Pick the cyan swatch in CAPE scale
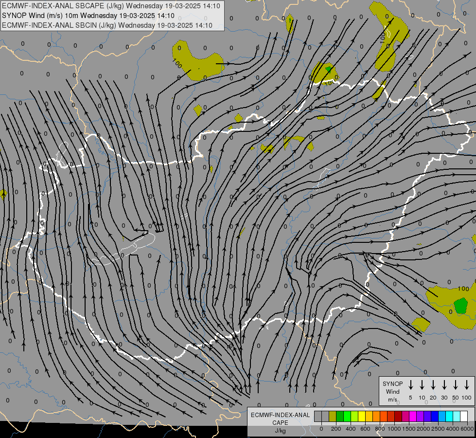This screenshot has width=476, height=438. (x=449, y=416)
